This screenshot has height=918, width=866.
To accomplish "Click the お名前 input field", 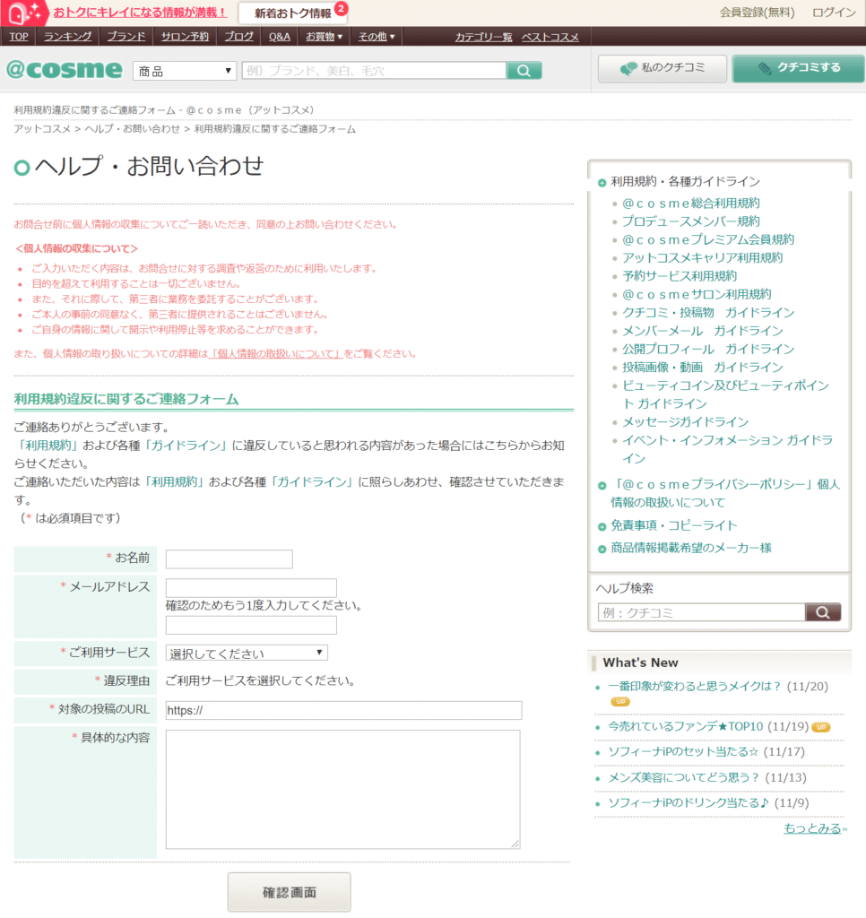I will coord(229,559).
